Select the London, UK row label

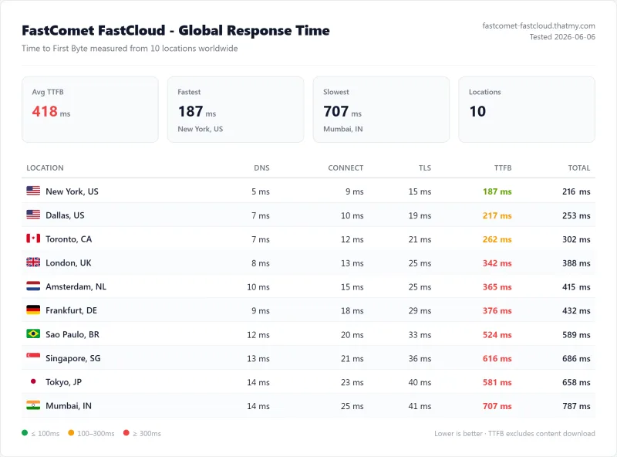pyautogui.click(x=69, y=262)
